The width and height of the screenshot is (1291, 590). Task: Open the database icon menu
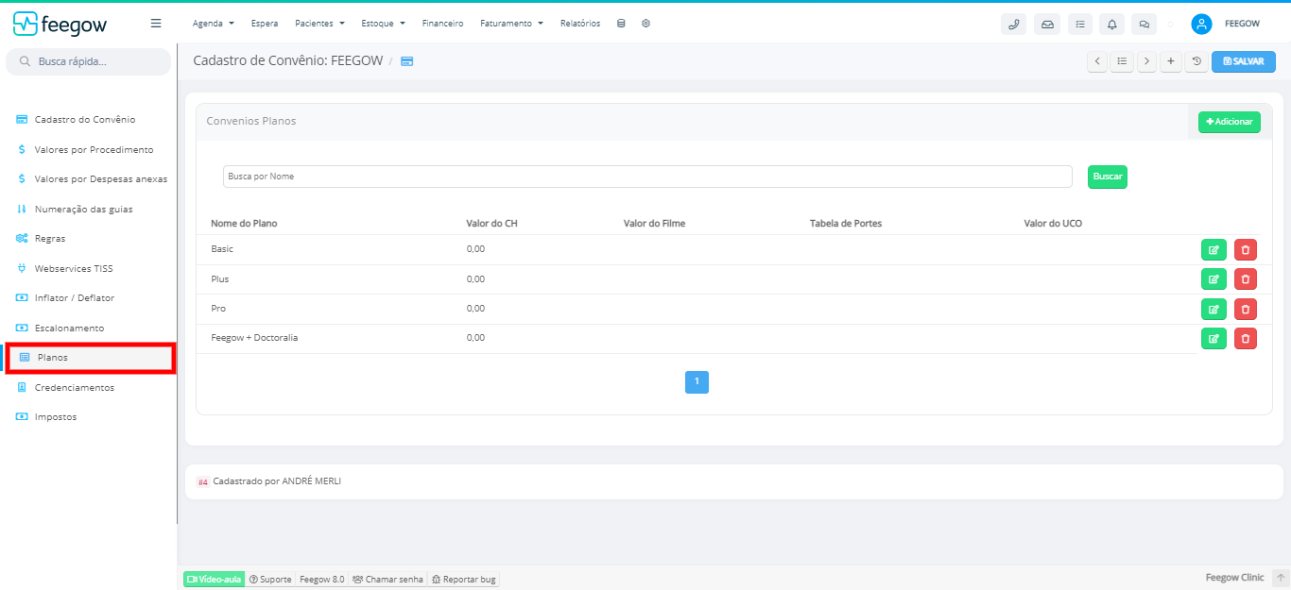pos(621,24)
